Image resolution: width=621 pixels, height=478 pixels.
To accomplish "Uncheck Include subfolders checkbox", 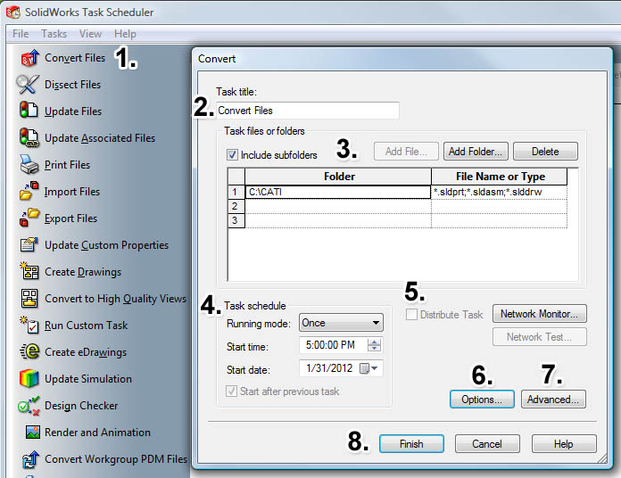I will tap(232, 154).
